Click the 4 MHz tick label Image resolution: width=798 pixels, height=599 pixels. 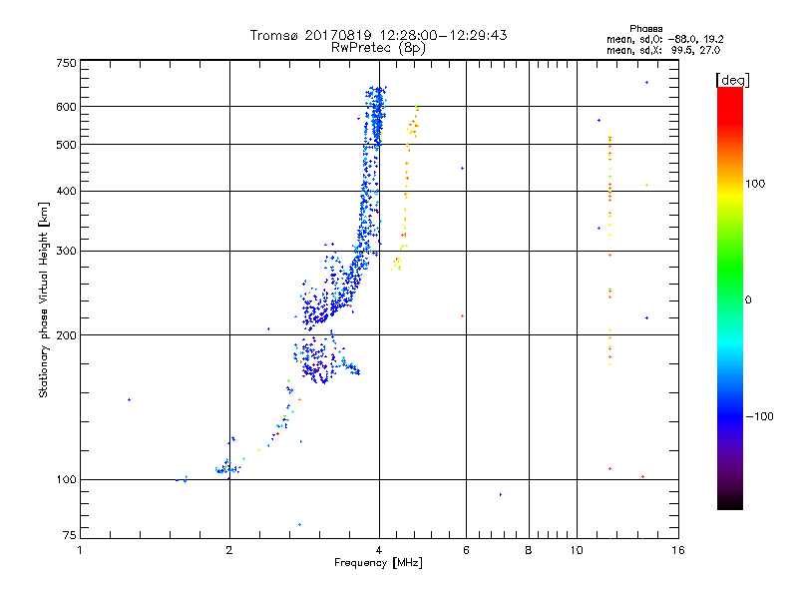[379, 550]
